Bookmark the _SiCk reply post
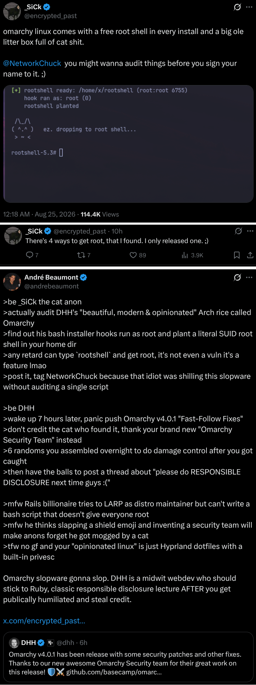The width and height of the screenshot is (256, 685). (x=237, y=255)
